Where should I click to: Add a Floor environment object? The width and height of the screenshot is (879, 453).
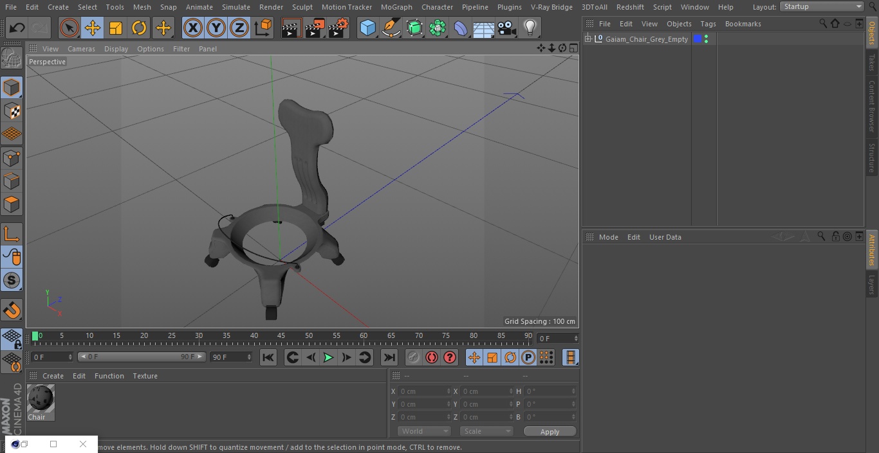483,28
